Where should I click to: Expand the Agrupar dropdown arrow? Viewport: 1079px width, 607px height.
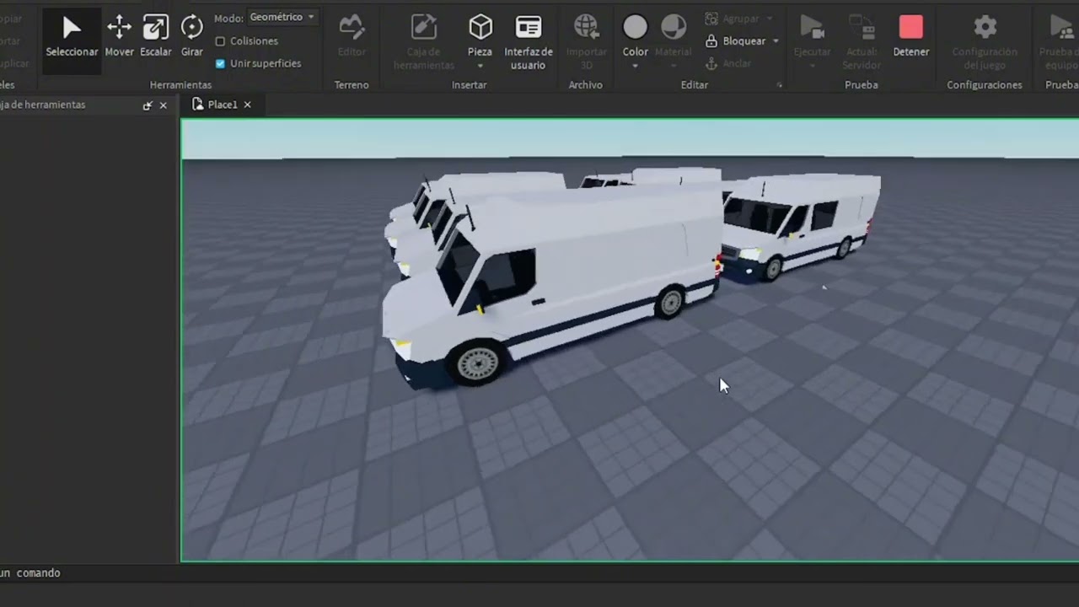(x=770, y=19)
